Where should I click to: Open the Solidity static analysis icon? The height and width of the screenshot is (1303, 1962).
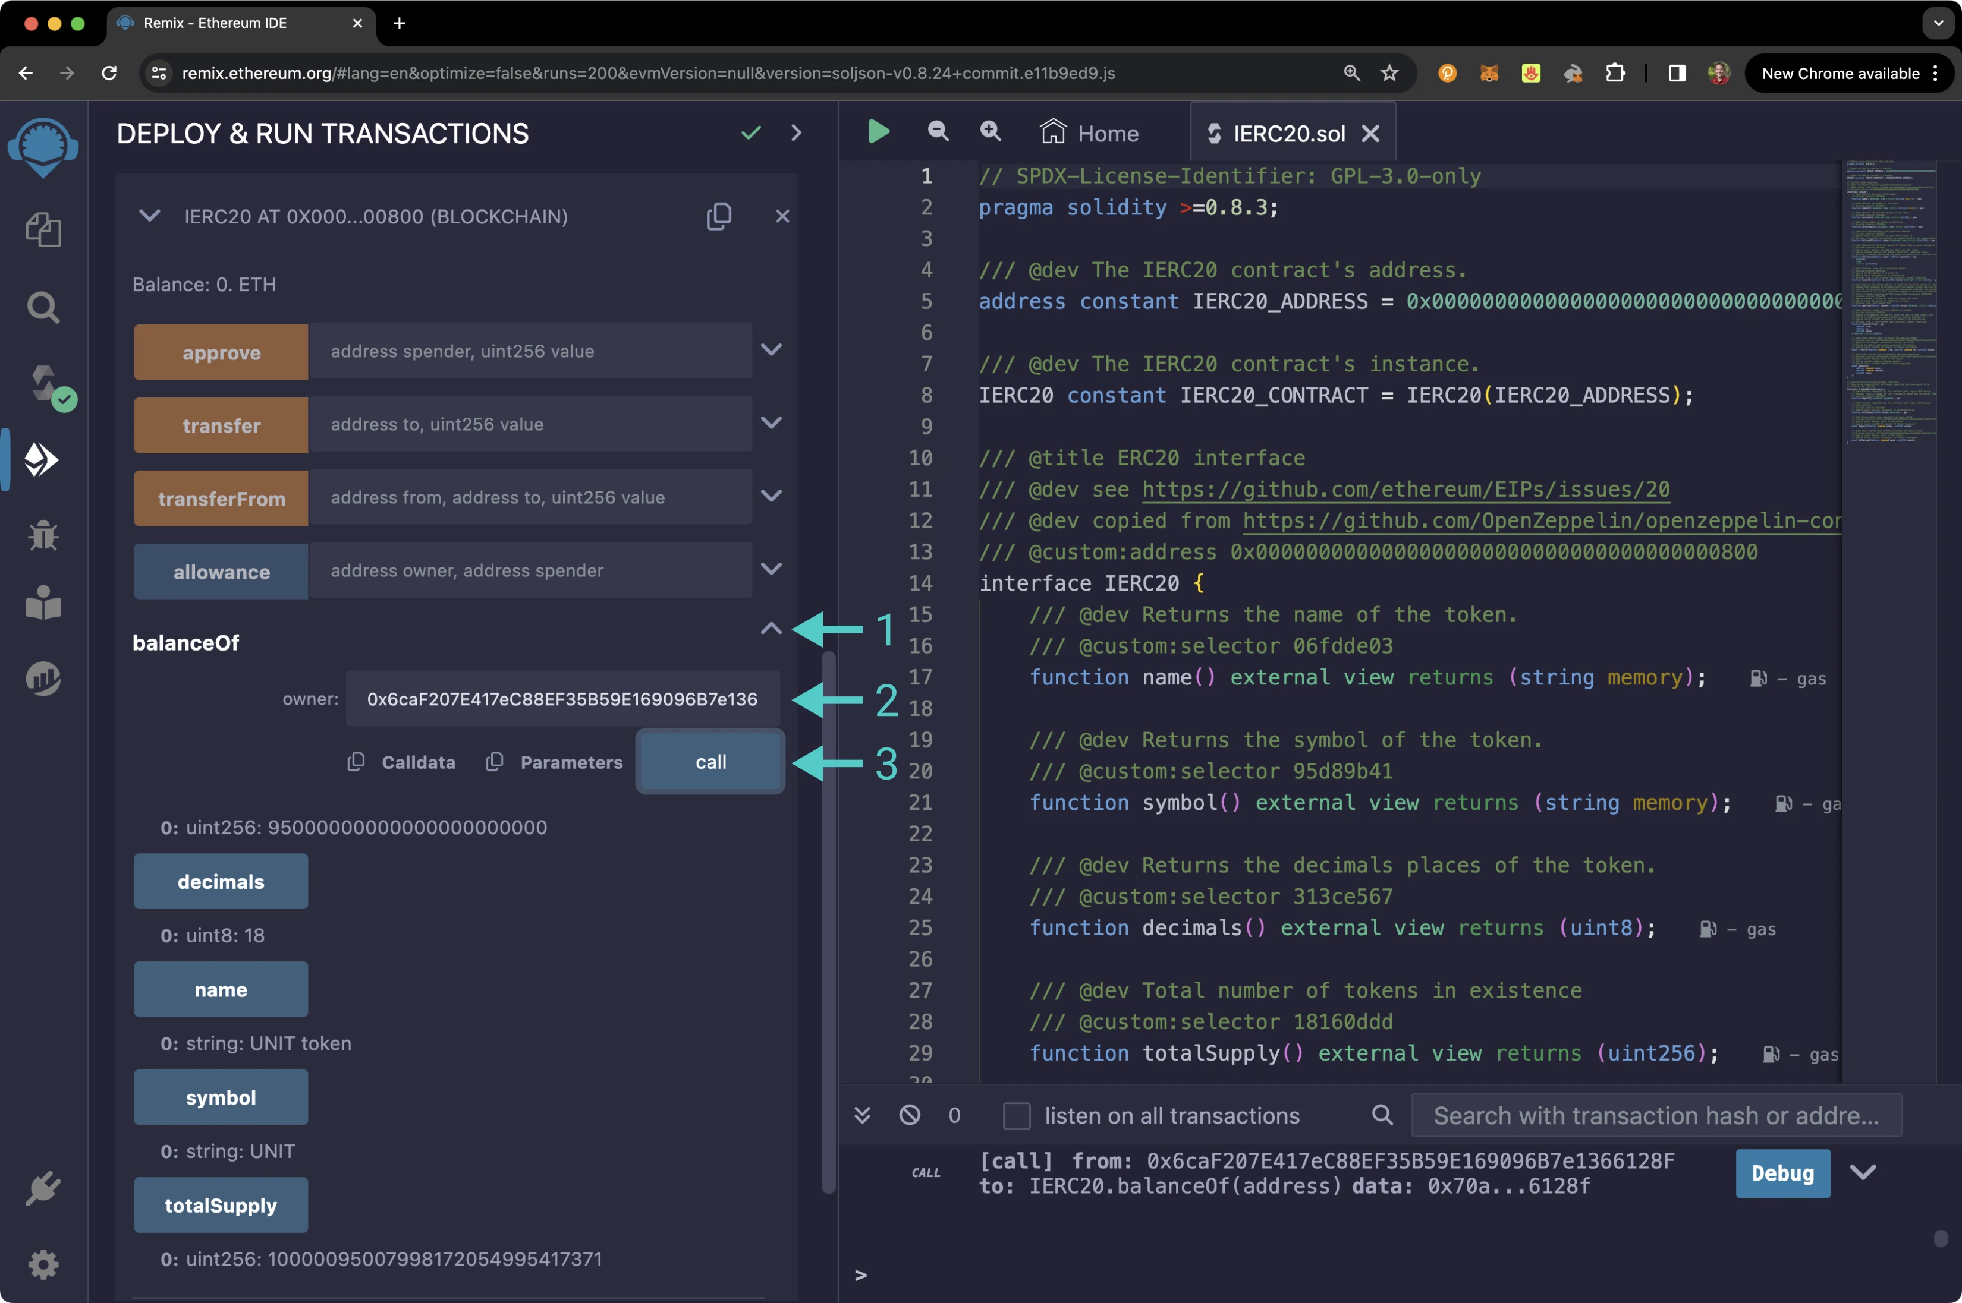click(x=43, y=678)
